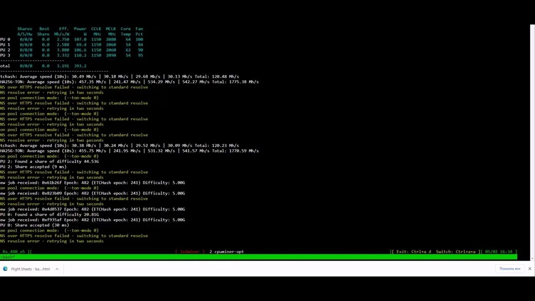Click power value 107.0
The image size is (535, 301).
pos(80,39)
